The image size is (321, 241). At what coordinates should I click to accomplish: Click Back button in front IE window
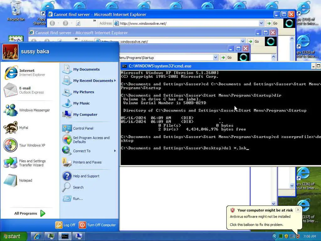point(52,23)
